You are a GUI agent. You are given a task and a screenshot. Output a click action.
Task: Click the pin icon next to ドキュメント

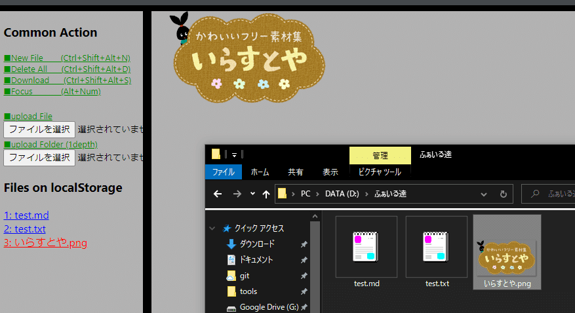pos(304,260)
